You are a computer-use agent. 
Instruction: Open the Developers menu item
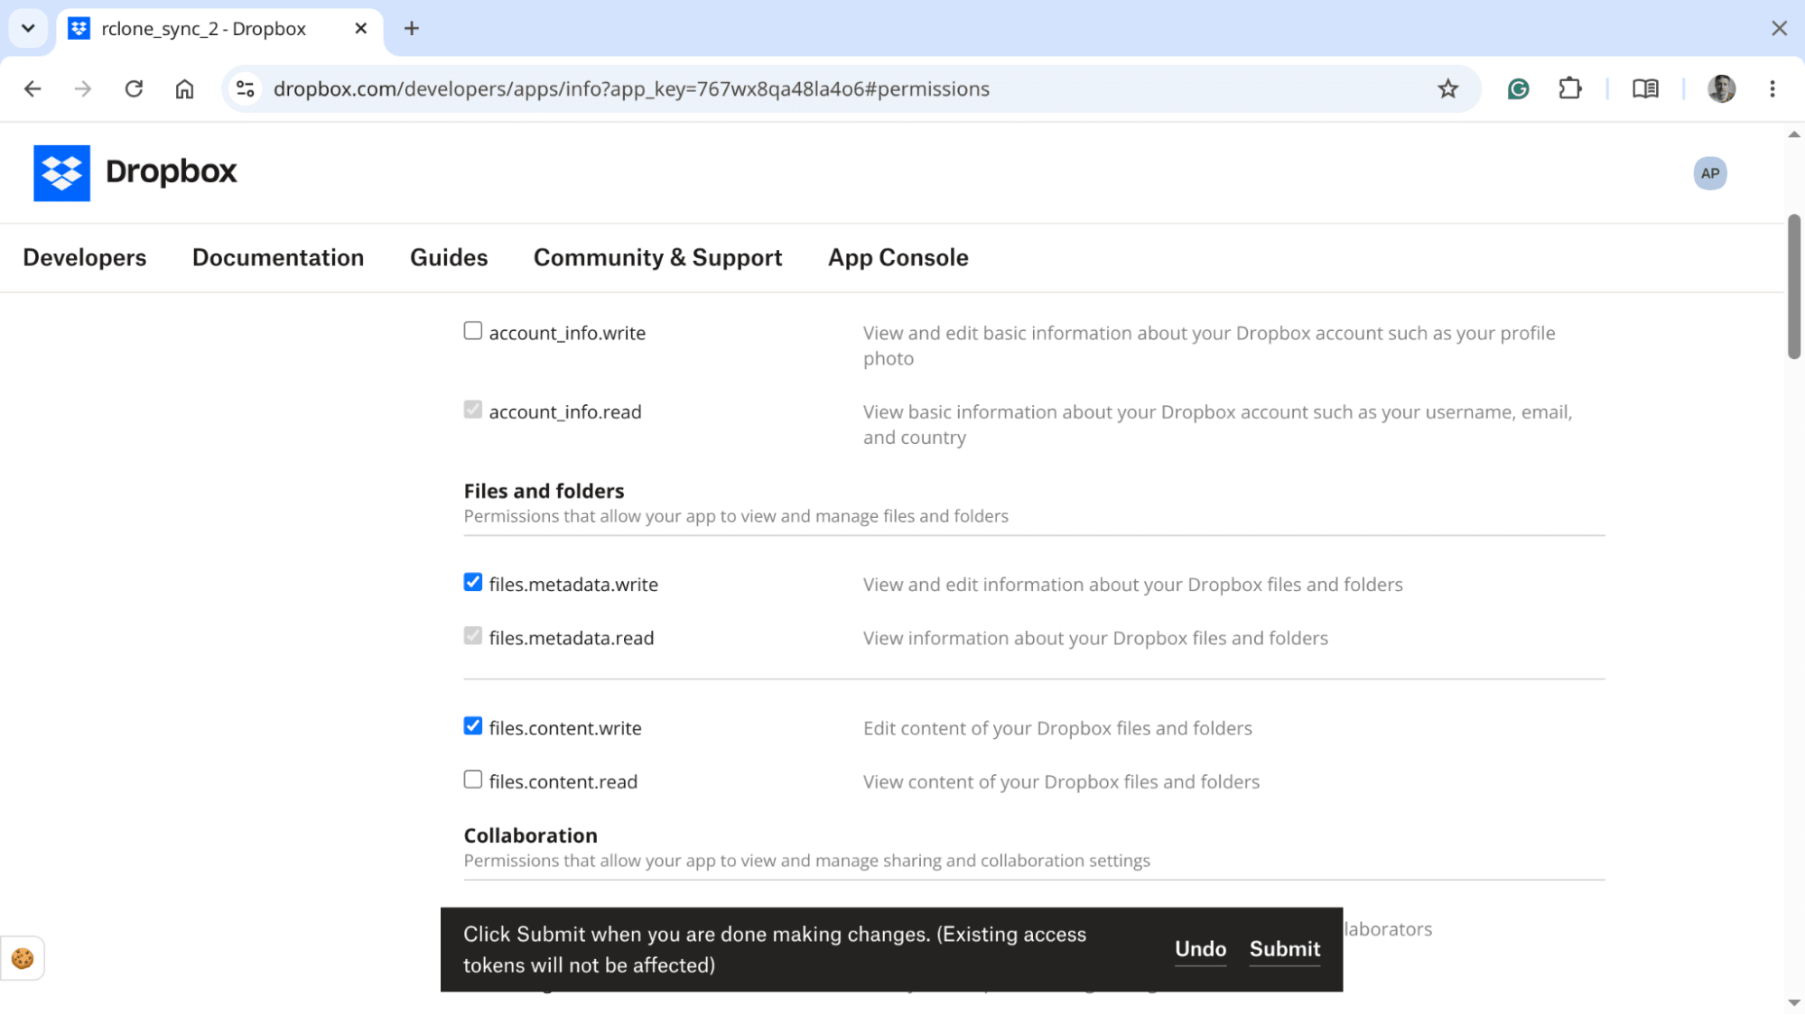(x=85, y=258)
